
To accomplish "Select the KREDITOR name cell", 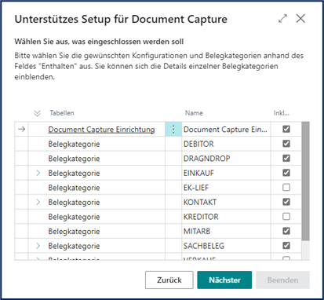I will [226, 217].
